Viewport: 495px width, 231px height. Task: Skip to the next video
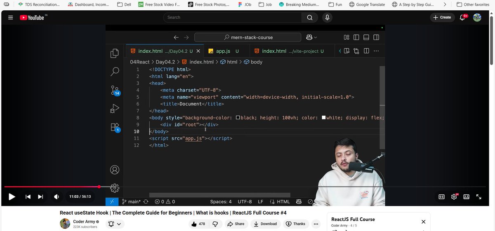click(x=40, y=197)
